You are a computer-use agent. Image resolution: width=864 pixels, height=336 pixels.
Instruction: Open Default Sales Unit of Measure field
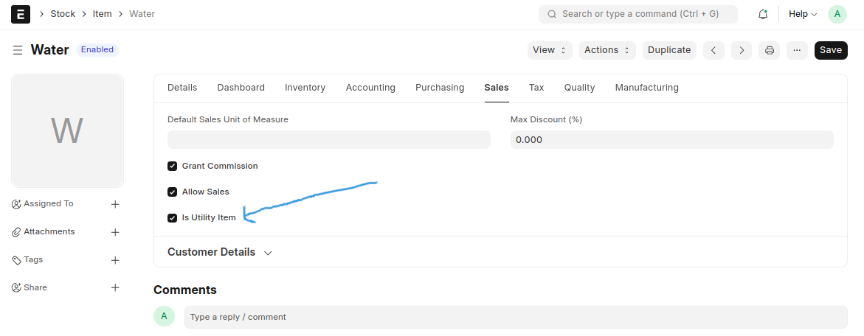[329, 140]
